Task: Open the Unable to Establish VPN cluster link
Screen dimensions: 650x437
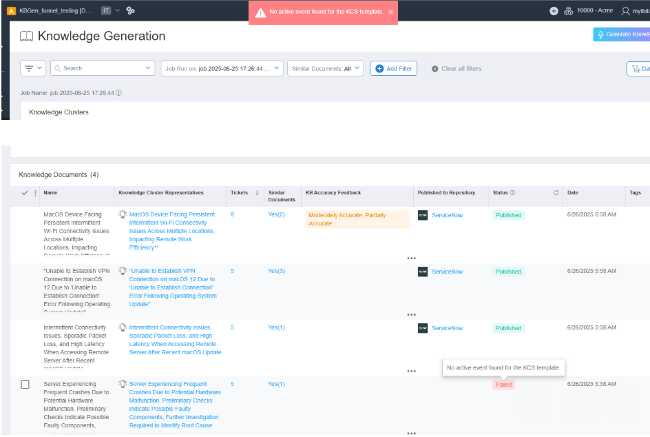Action: pyautogui.click(x=173, y=287)
